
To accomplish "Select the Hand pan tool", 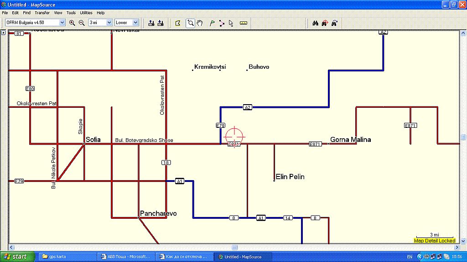I will [200, 23].
